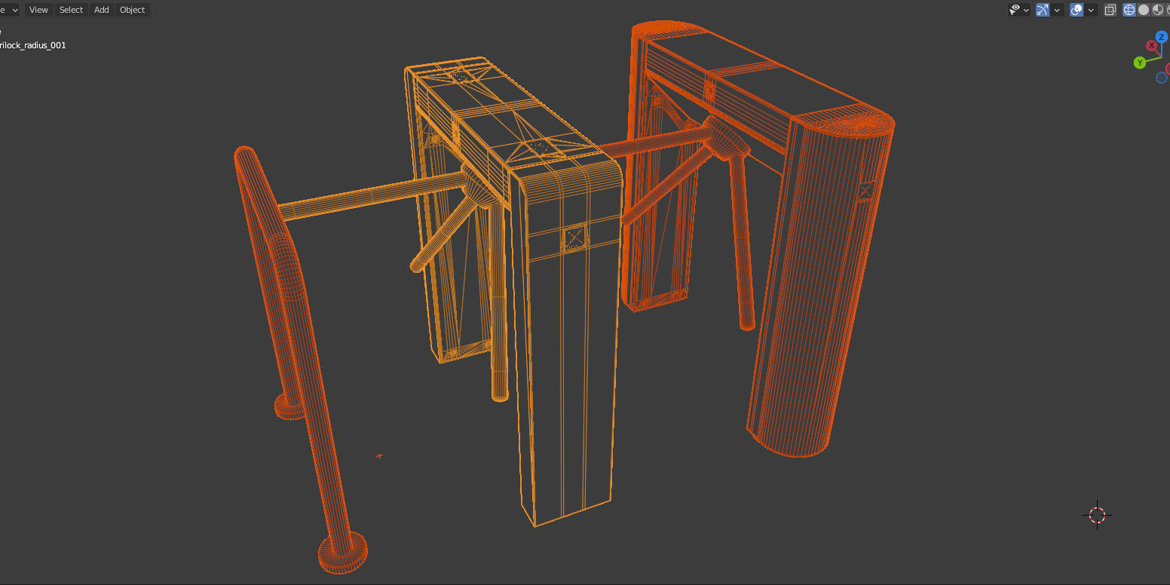Open the View menu

[38, 10]
